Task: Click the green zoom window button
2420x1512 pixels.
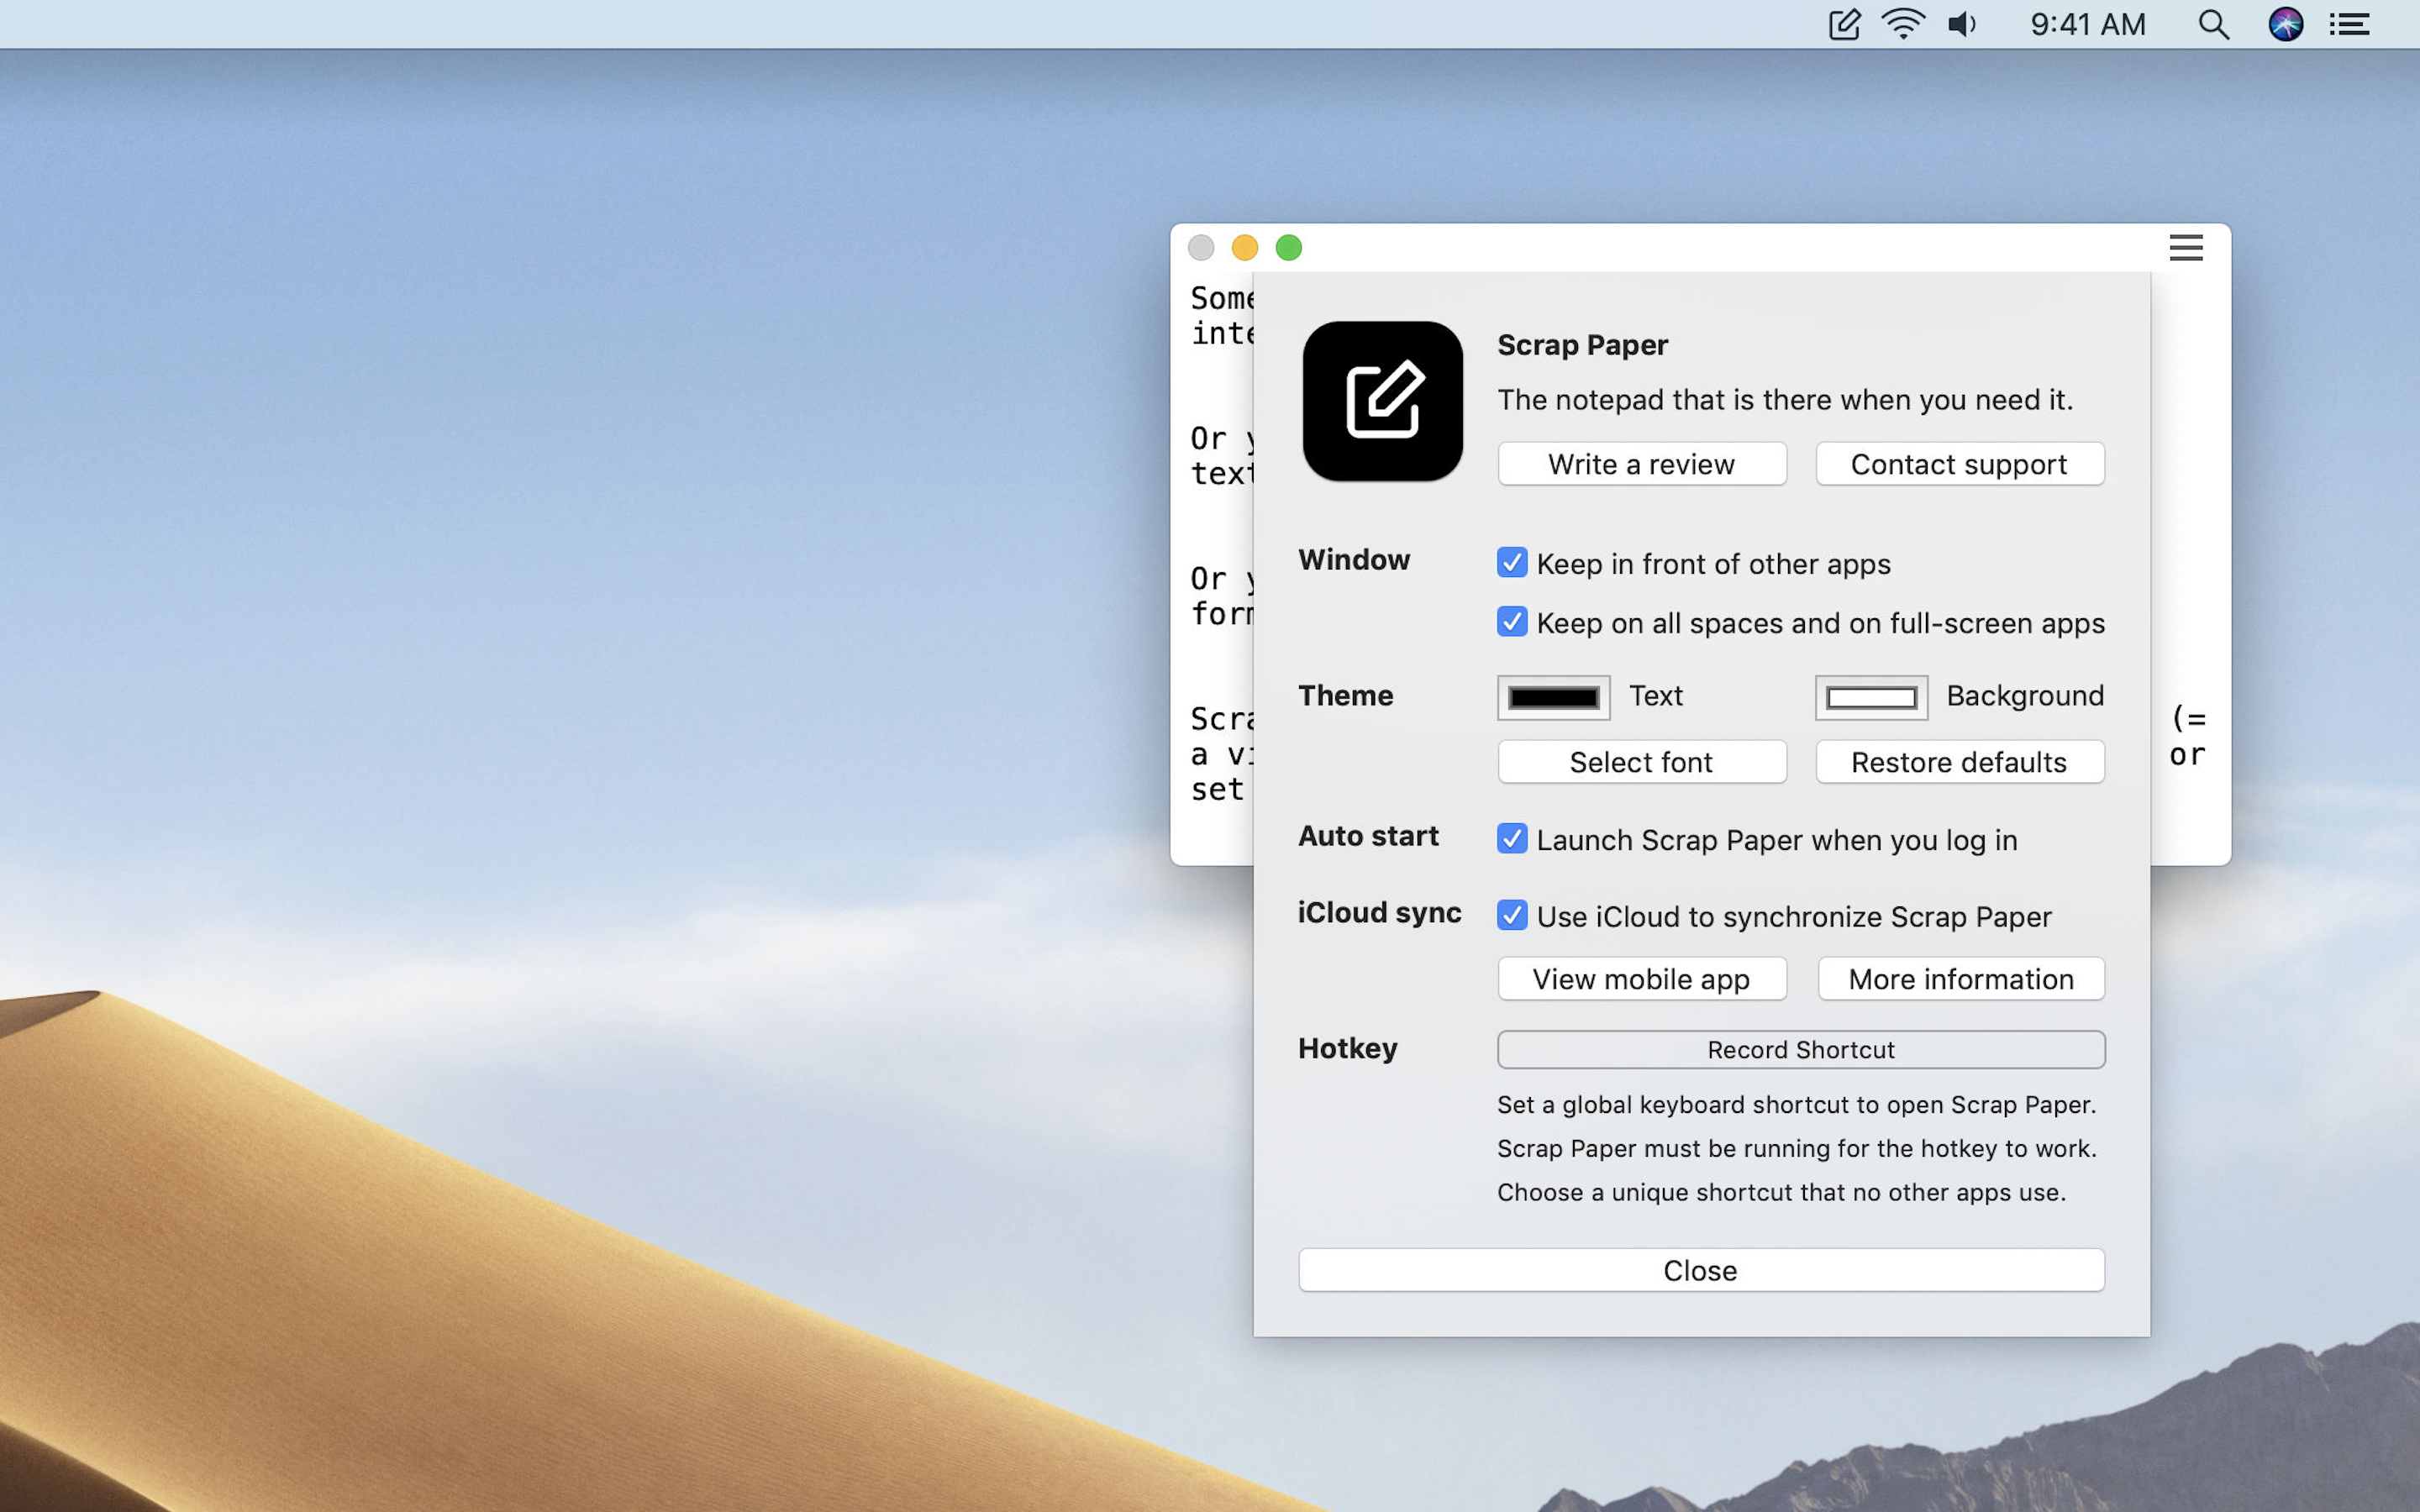Action: click(1289, 247)
